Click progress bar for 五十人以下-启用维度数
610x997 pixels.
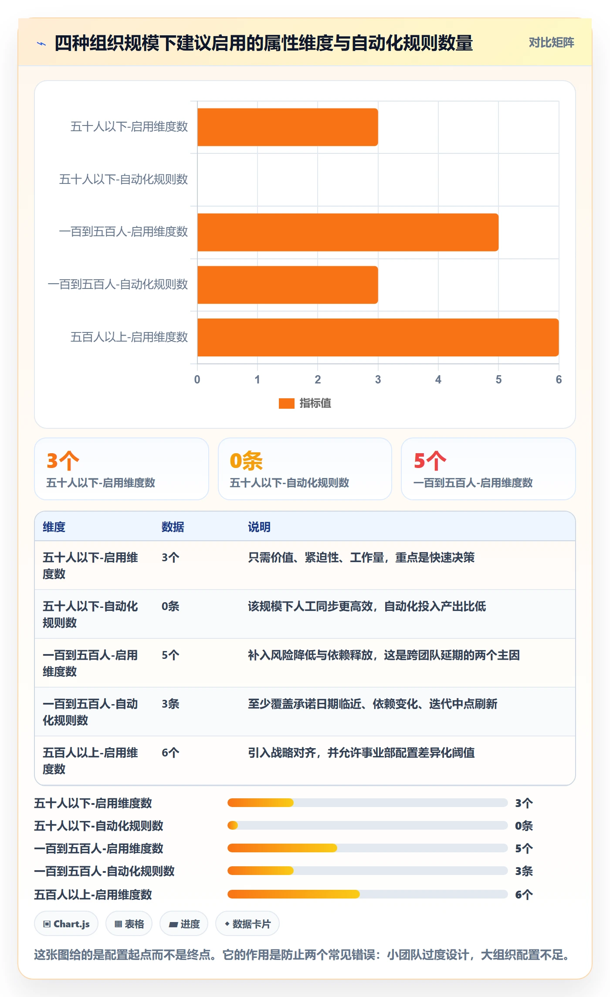[x=367, y=803]
